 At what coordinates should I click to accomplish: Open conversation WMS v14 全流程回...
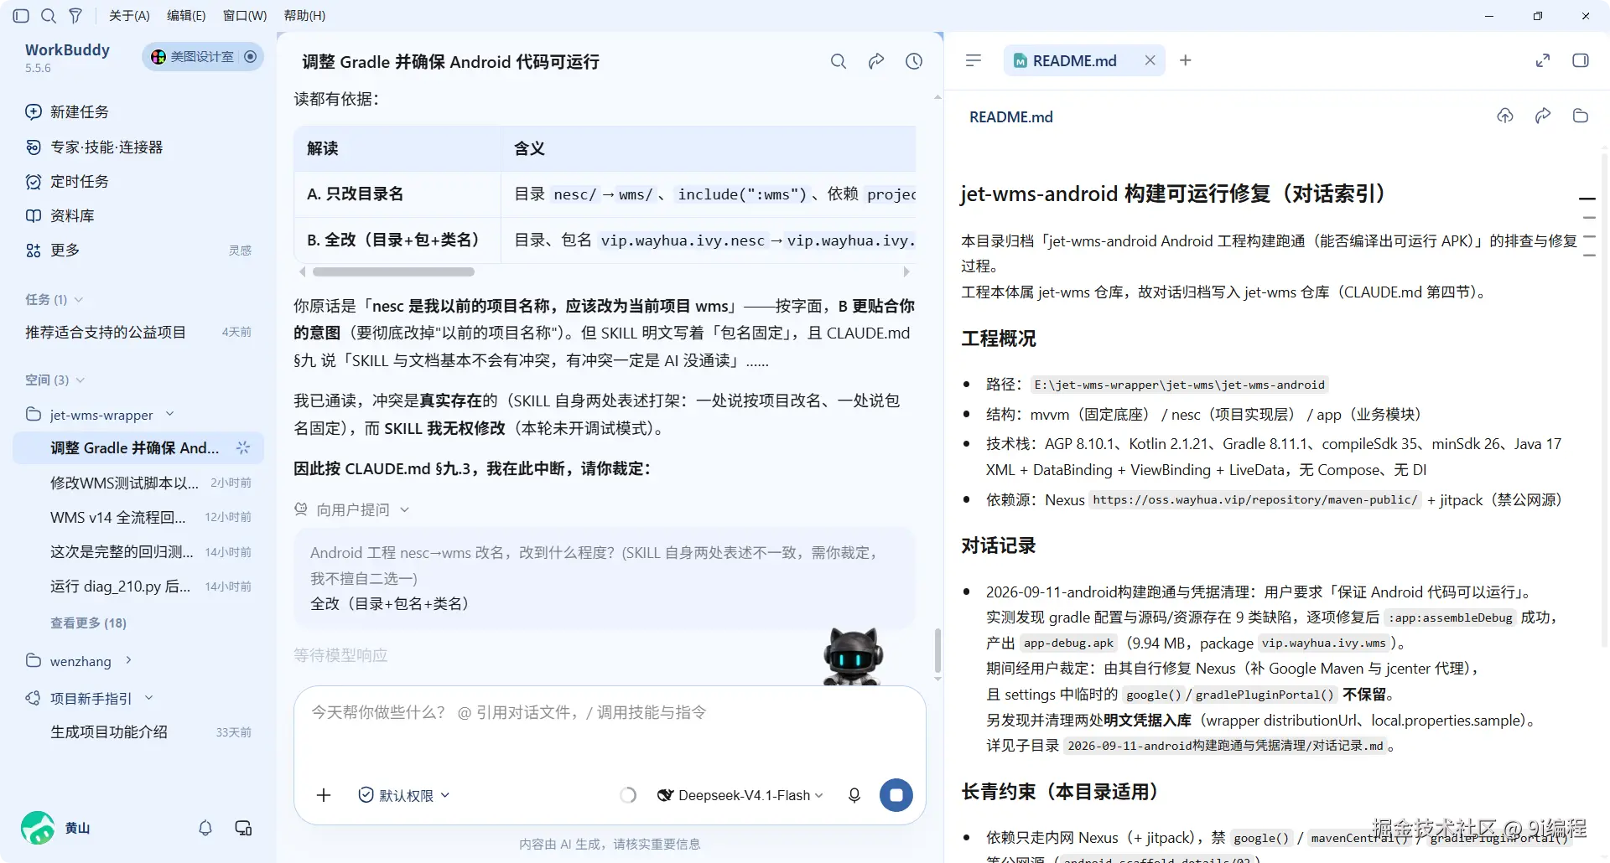tap(138, 518)
